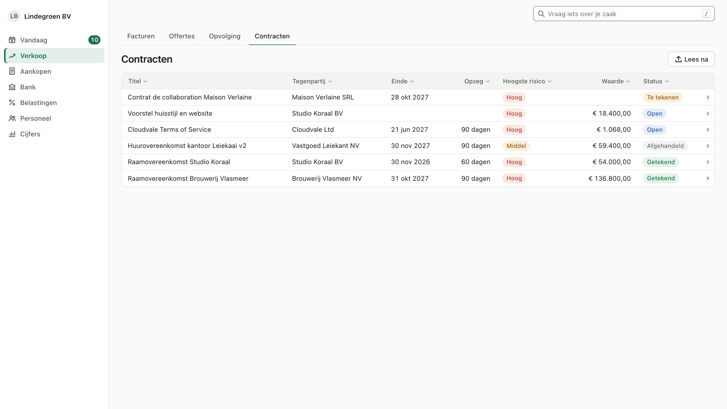727x409 pixels.
Task: Select the Bank building icon
Action: tap(12, 87)
